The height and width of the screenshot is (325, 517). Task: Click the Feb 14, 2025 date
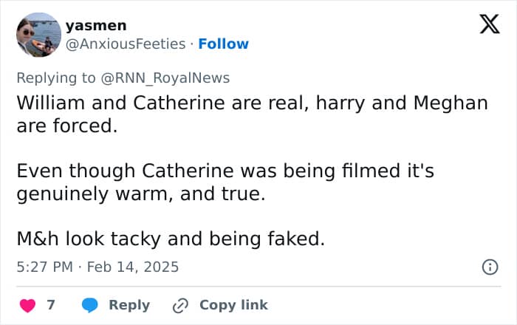[133, 267]
